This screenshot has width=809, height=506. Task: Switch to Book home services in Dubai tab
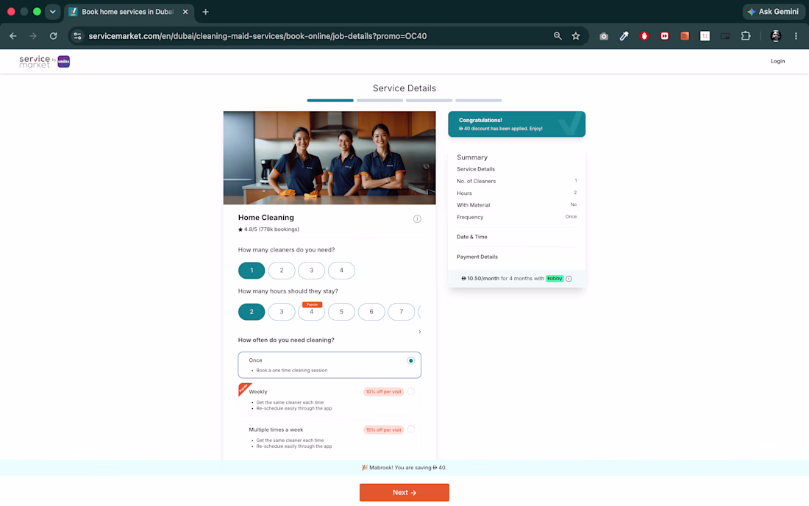128,12
